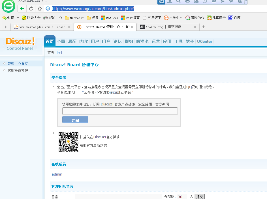Close the WooYun.org tab
The width and height of the screenshot is (267, 199).
195,27
